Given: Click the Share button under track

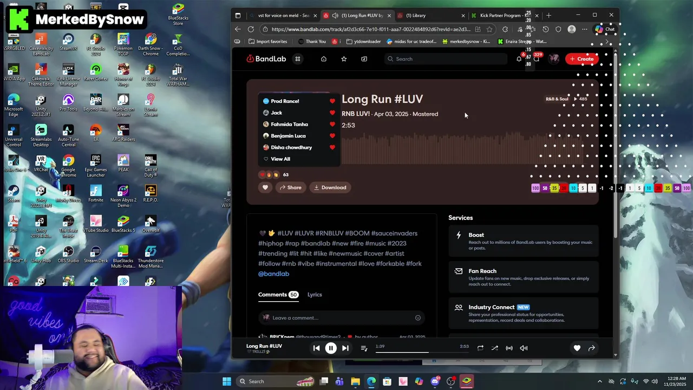Looking at the screenshot, I should pyautogui.click(x=291, y=187).
